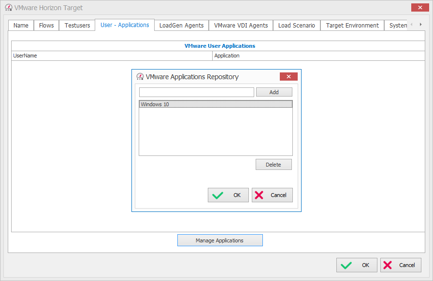Click the UserName column header
The height and width of the screenshot is (281, 433).
pyautogui.click(x=112, y=56)
